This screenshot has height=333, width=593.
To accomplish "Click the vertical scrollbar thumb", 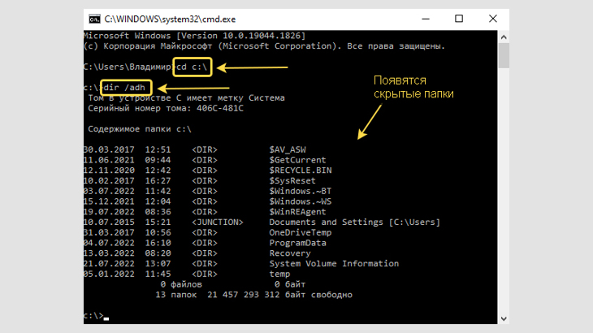I will pyautogui.click(x=504, y=55).
